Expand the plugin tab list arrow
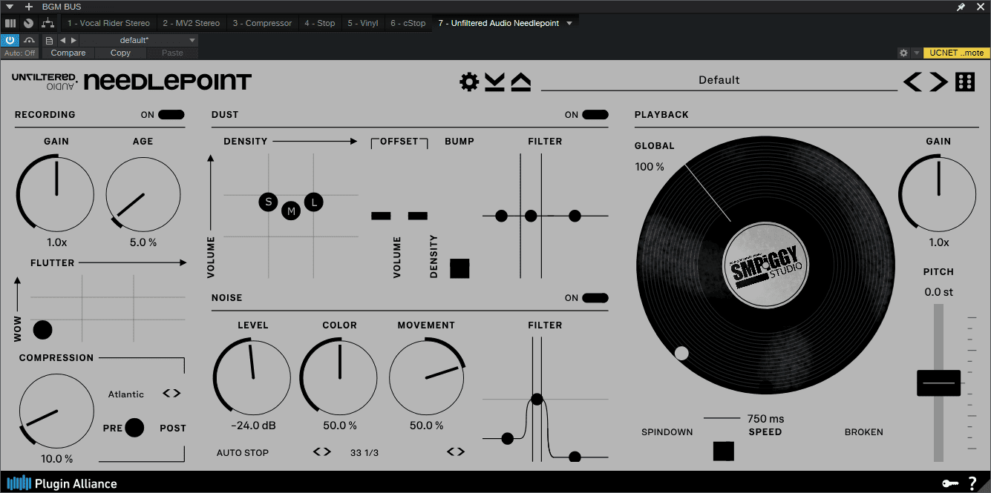The image size is (991, 493). coord(569,23)
